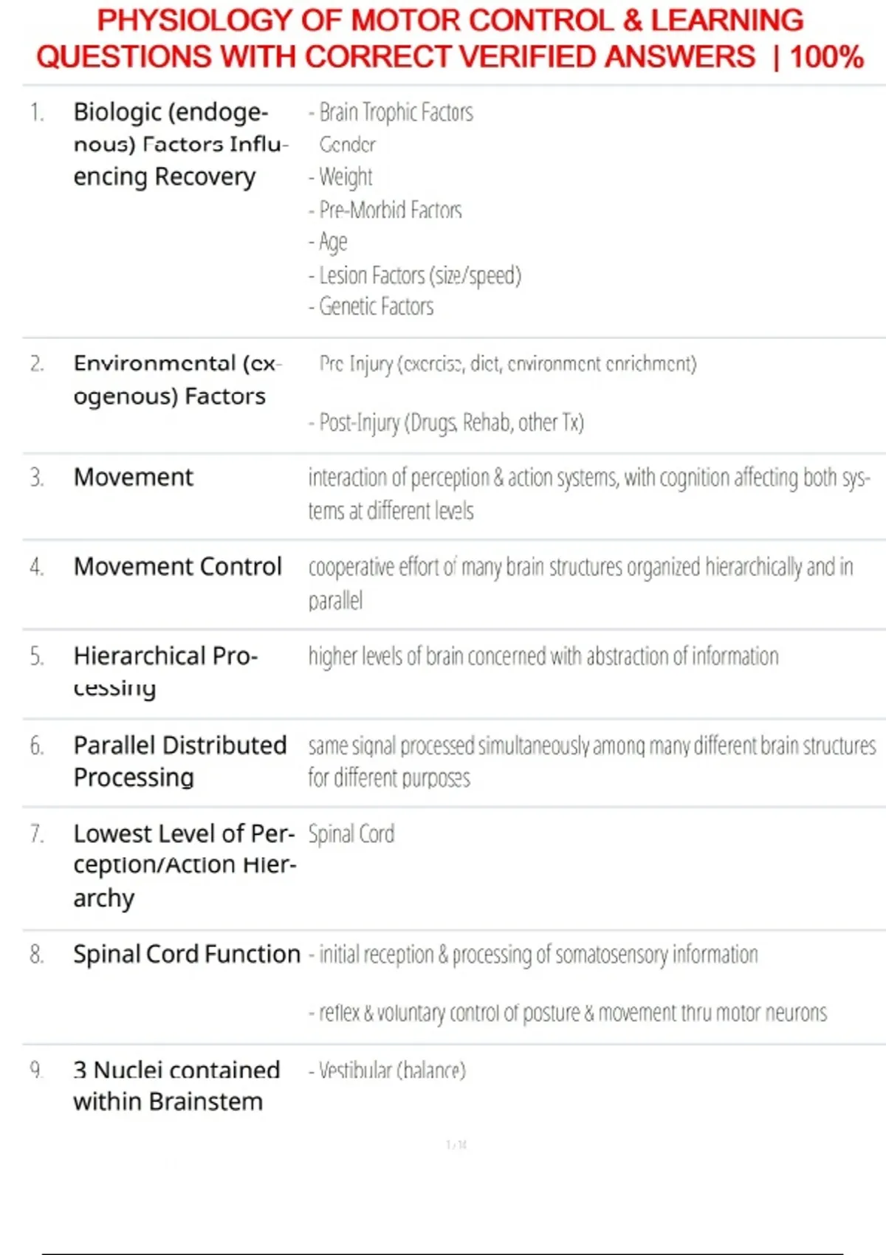Image resolution: width=886 pixels, height=1255 pixels.
Task: Click the term 'Spinal Cord Function'
Action: click(x=187, y=954)
